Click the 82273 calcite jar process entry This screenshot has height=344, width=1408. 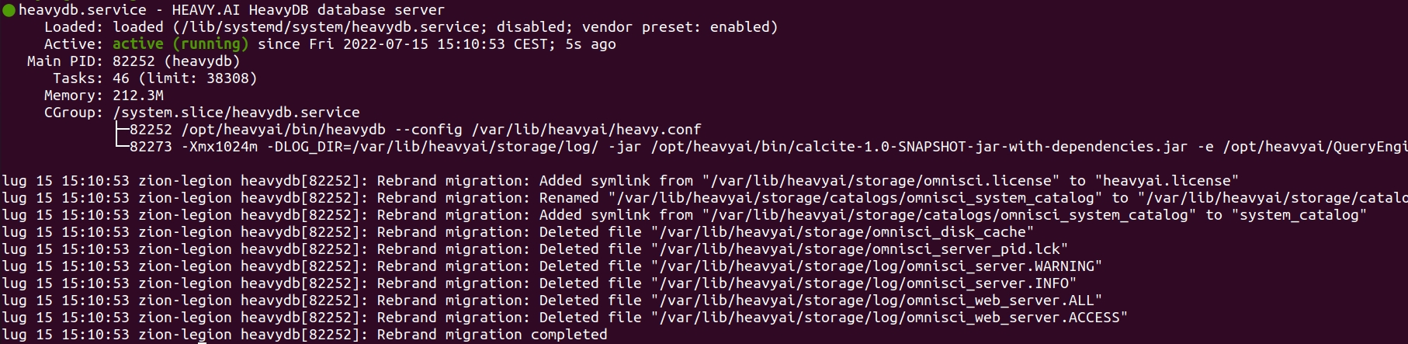(761, 147)
